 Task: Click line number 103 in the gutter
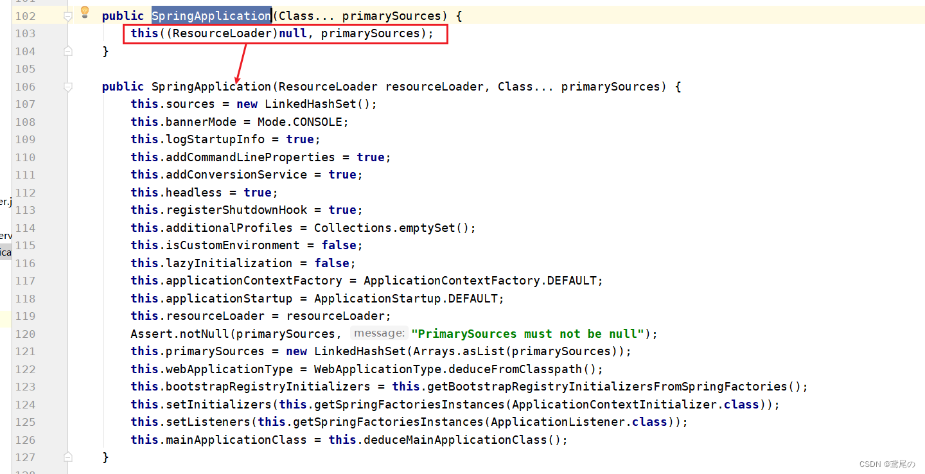(x=25, y=33)
